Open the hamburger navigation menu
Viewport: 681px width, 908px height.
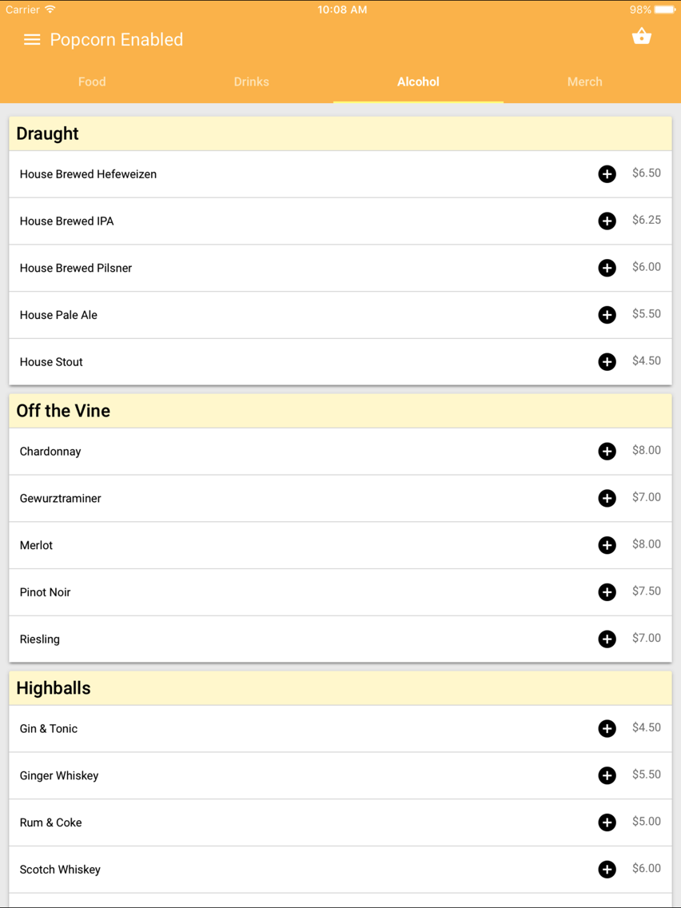click(32, 39)
